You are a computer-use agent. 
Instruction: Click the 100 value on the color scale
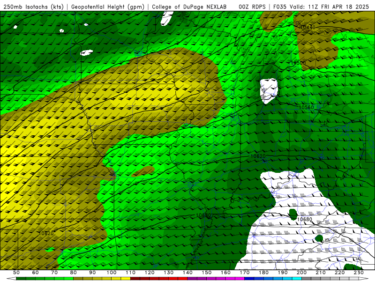(x=112, y=273)
